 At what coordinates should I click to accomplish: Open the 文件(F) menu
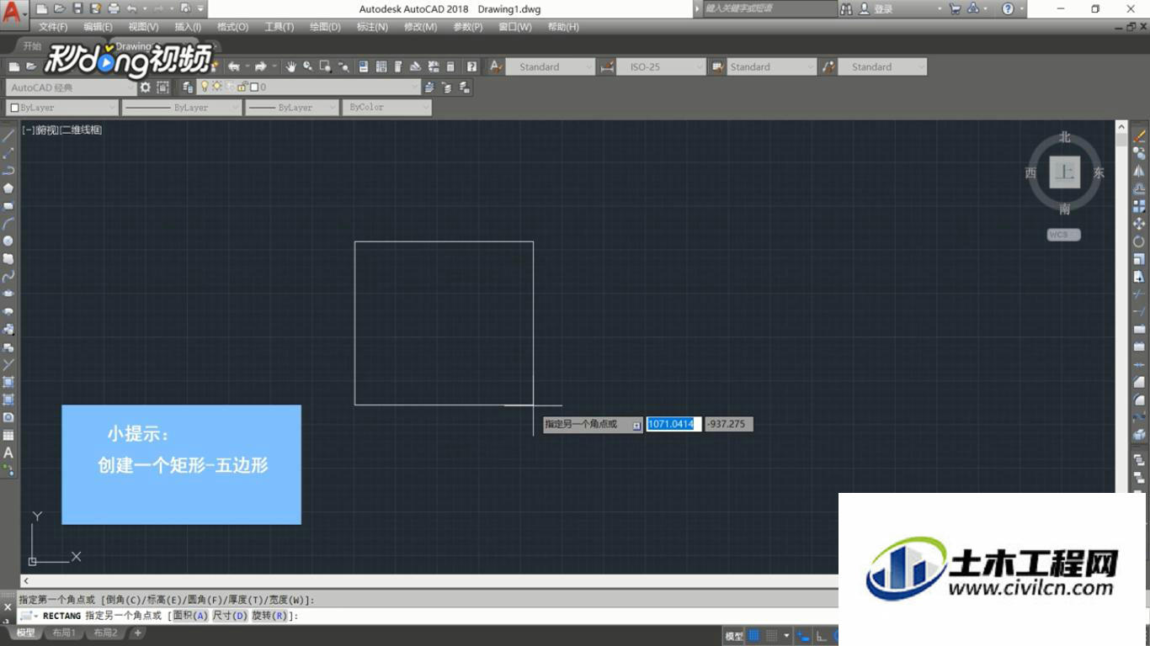(x=53, y=27)
